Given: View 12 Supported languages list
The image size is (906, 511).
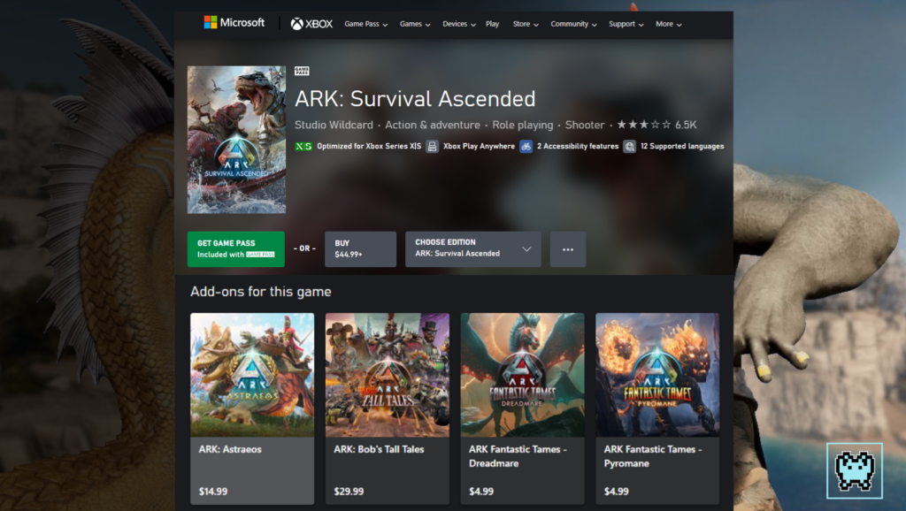Looking at the screenshot, I should 682,147.
